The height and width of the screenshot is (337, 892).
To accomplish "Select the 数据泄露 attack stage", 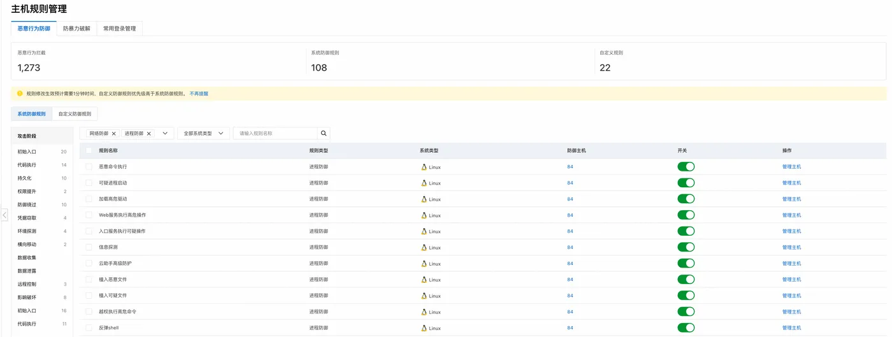I will (x=42, y=271).
